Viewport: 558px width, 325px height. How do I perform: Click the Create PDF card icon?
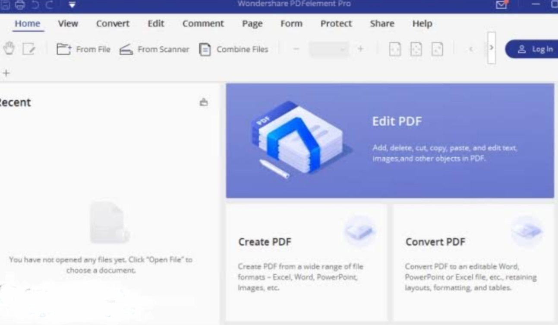pyautogui.click(x=359, y=232)
